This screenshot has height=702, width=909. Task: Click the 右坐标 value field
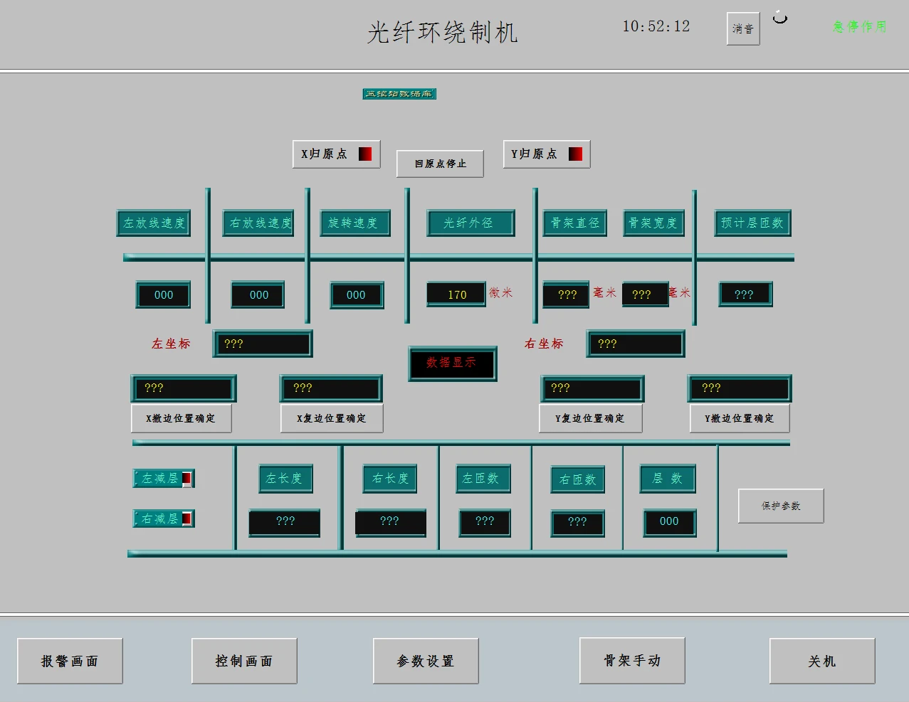click(636, 344)
